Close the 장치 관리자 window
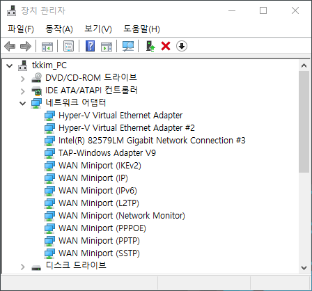 point(295,10)
